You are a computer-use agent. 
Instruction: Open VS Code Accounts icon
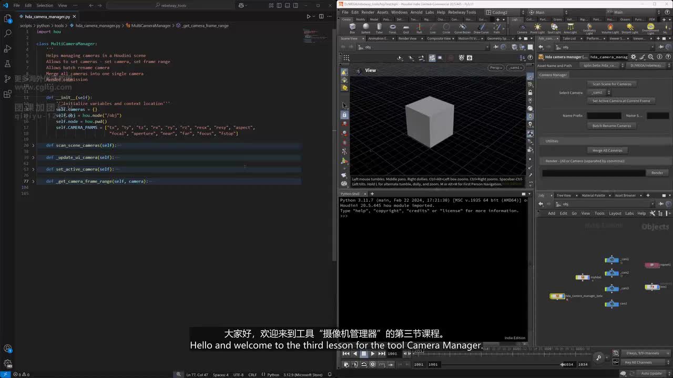8,349
